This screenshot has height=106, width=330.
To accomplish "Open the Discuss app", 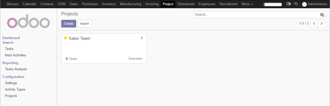I will tap(13, 4).
